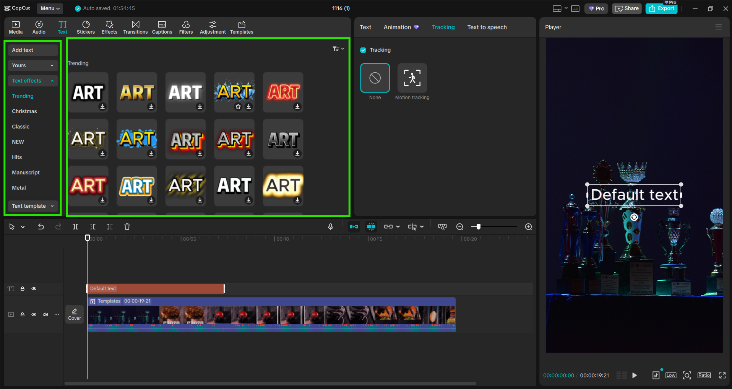Click the Split clip tool
This screenshot has width=732, height=389.
(76, 227)
